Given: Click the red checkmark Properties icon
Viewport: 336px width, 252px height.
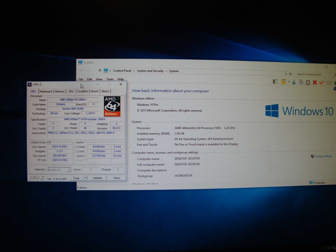Looking at the screenshot, I should (x=322, y=82).
